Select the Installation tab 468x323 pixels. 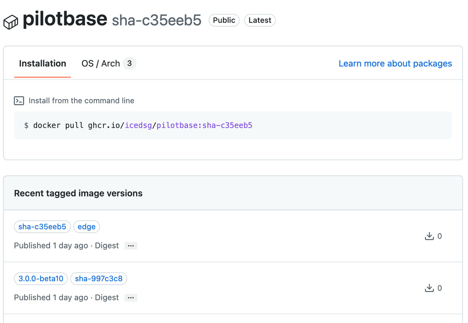pyautogui.click(x=43, y=63)
